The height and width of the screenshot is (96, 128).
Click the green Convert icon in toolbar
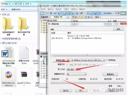73,13
